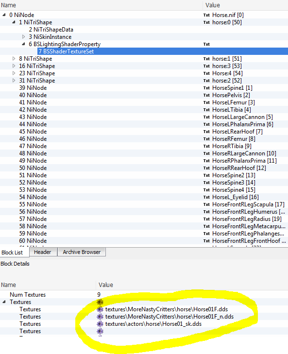
Task: Select the 45 NiNode row
Action: pyautogui.click(x=144, y=132)
